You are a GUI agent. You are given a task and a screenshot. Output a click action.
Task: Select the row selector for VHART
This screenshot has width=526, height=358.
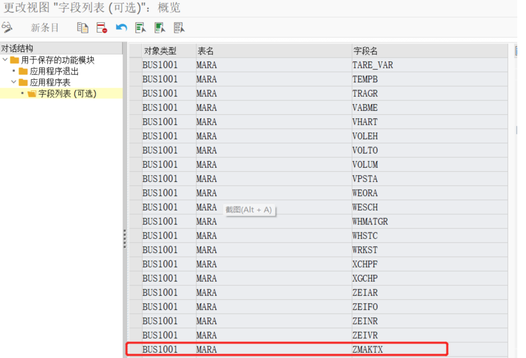[x=135, y=122]
